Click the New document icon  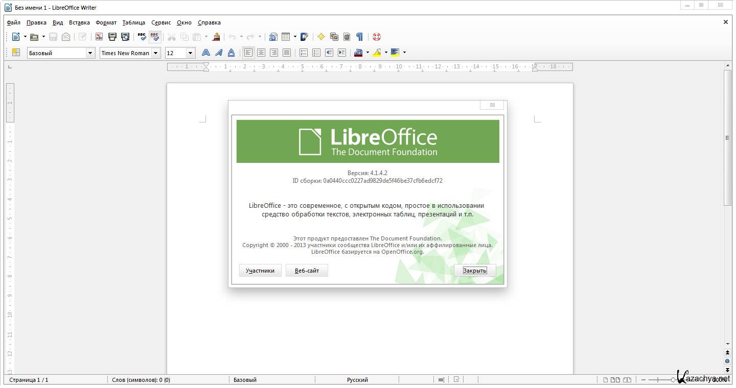pos(16,37)
